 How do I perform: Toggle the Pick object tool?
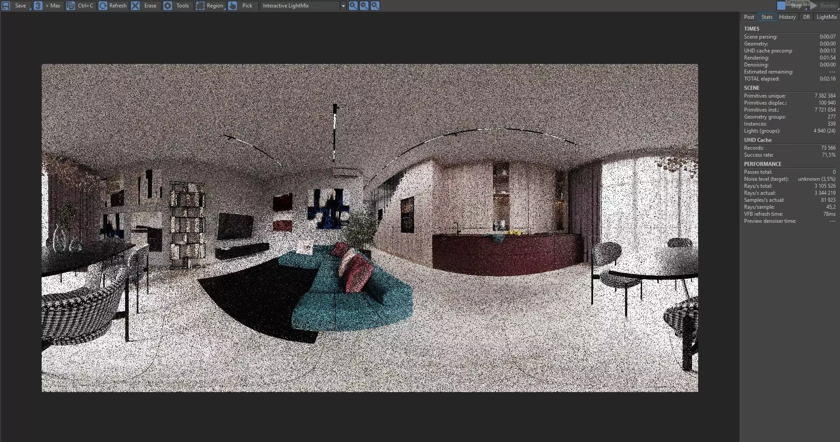point(242,6)
